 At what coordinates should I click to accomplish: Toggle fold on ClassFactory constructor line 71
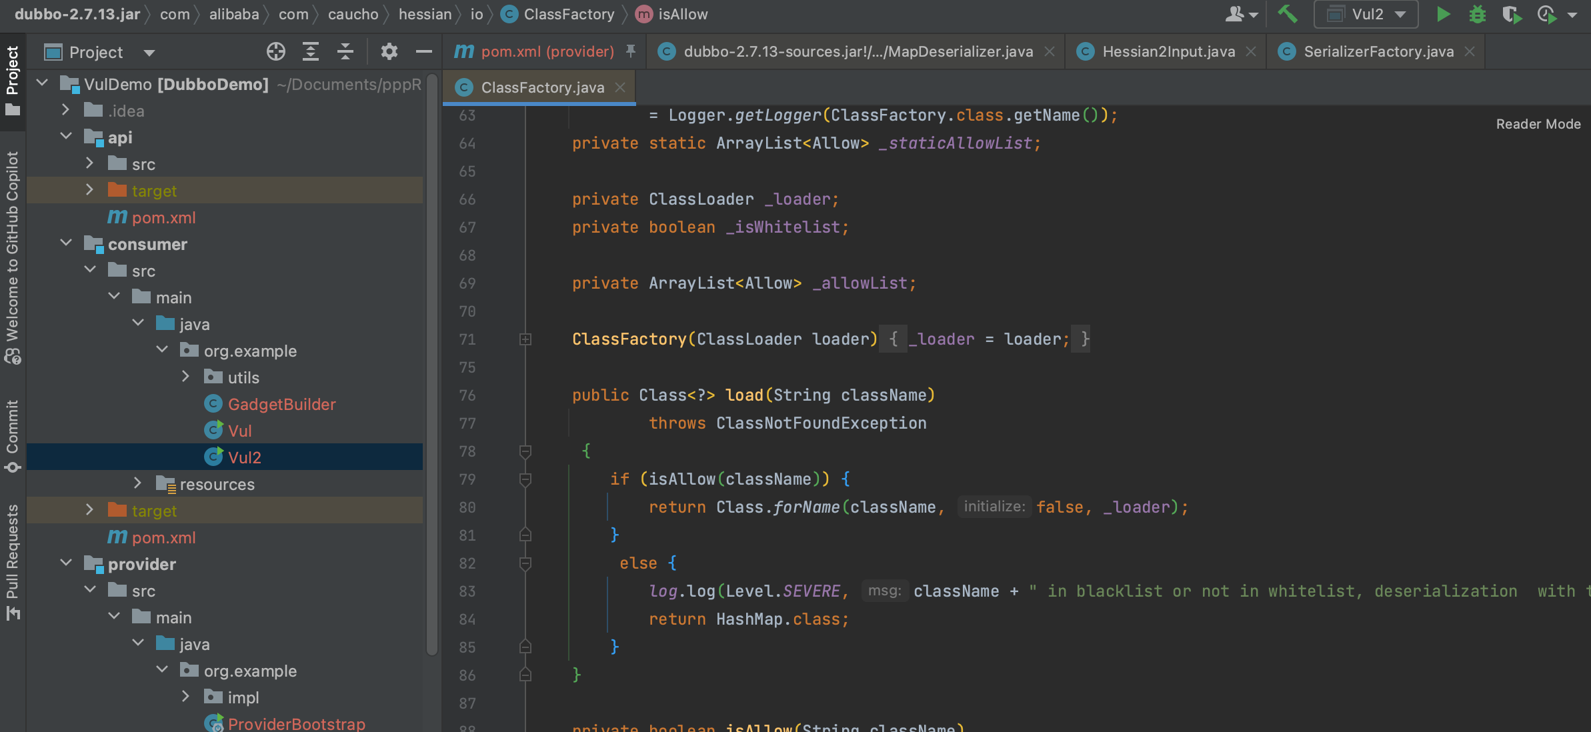[x=525, y=339]
